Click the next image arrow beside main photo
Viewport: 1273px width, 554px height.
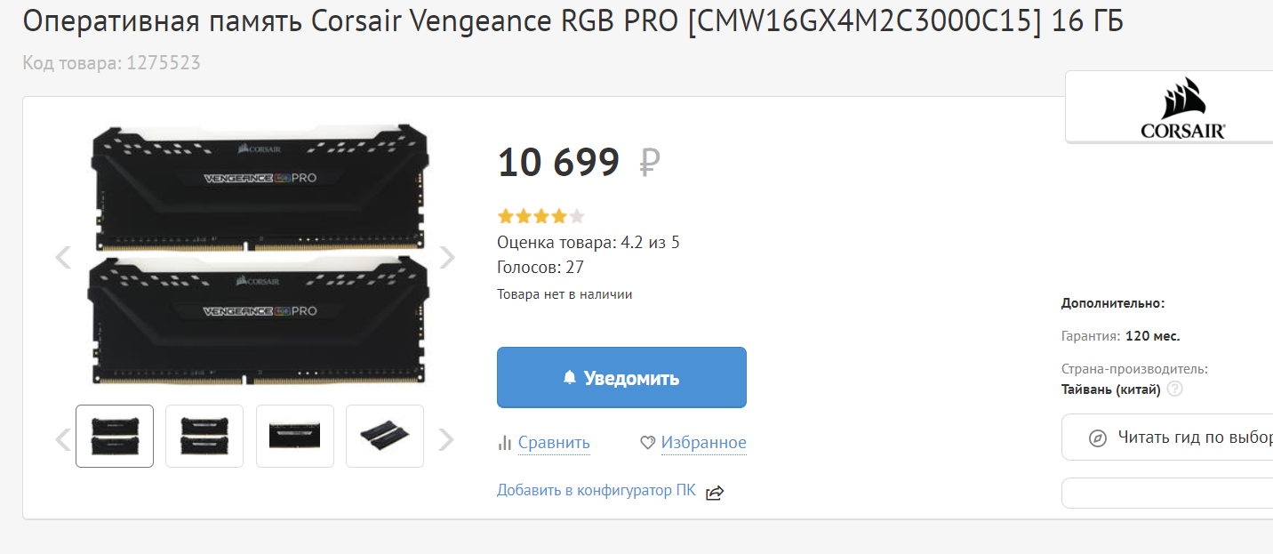447,258
